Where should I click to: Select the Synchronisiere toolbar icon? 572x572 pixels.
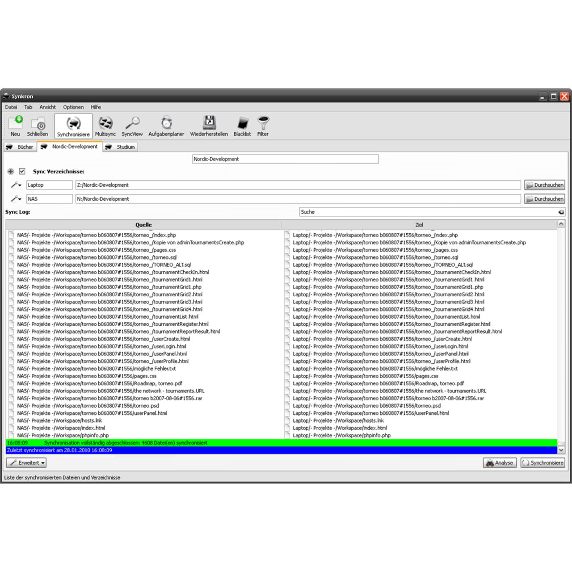coord(73,125)
